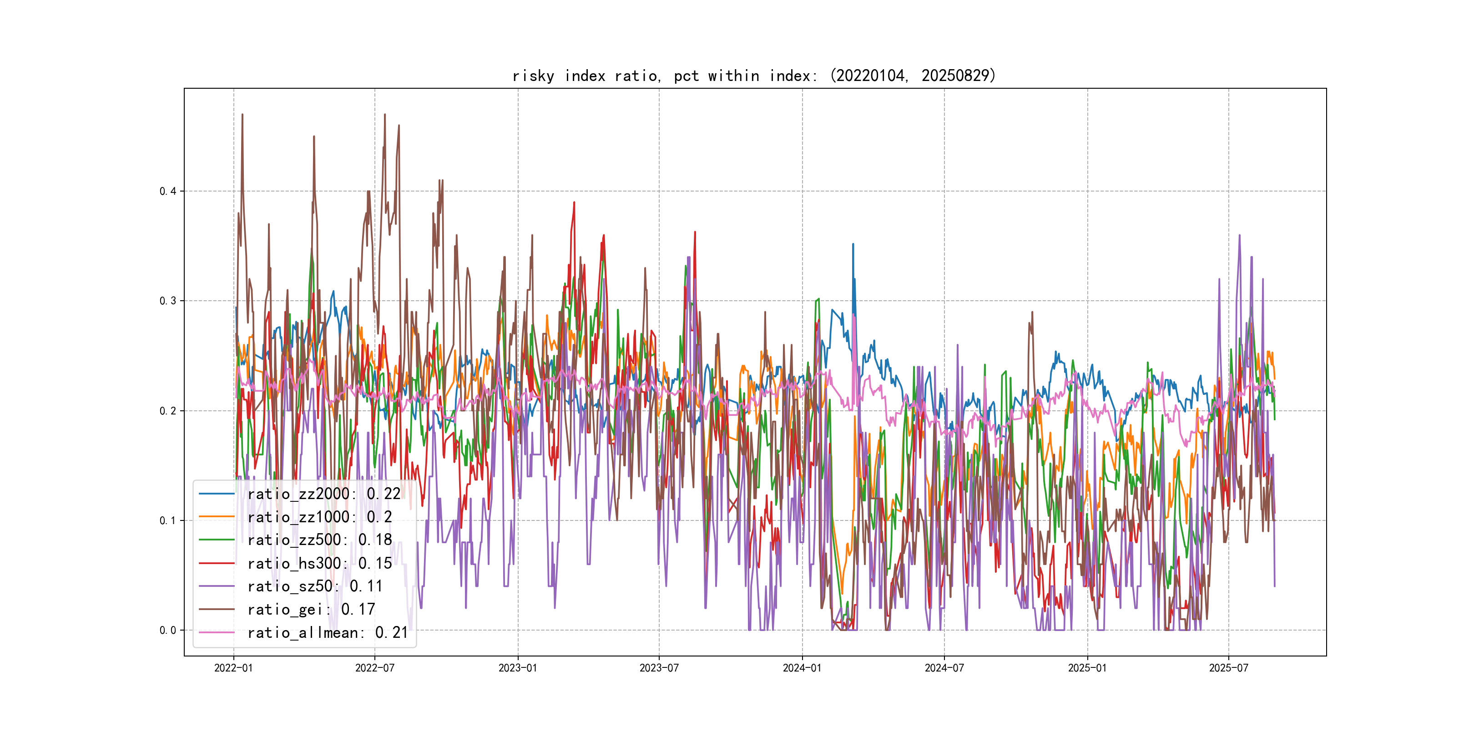Click the 2024-07 x-axis tick label
The image size is (1474, 737).
point(944,668)
